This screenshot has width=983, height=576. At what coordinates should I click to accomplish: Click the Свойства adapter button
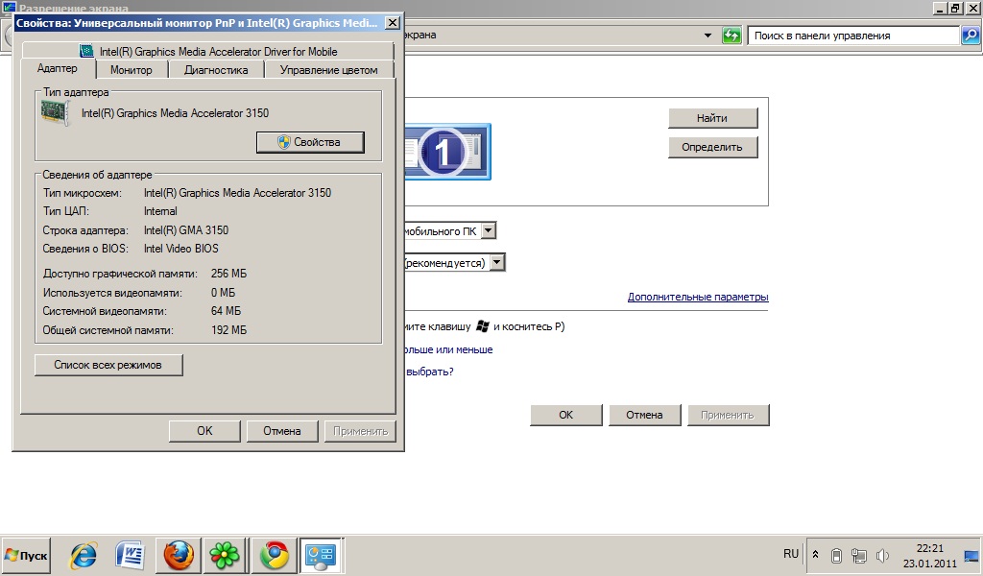pos(310,142)
